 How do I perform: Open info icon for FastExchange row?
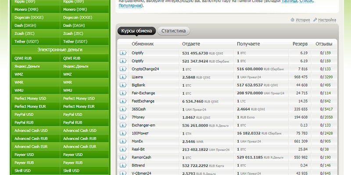[x=123, y=101]
